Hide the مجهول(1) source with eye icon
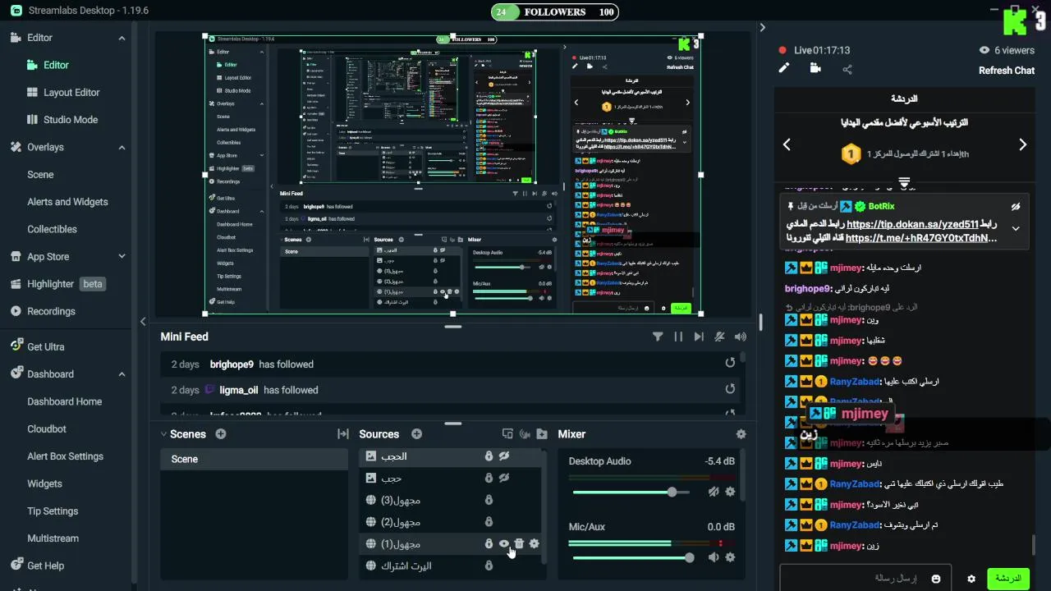 point(504,543)
